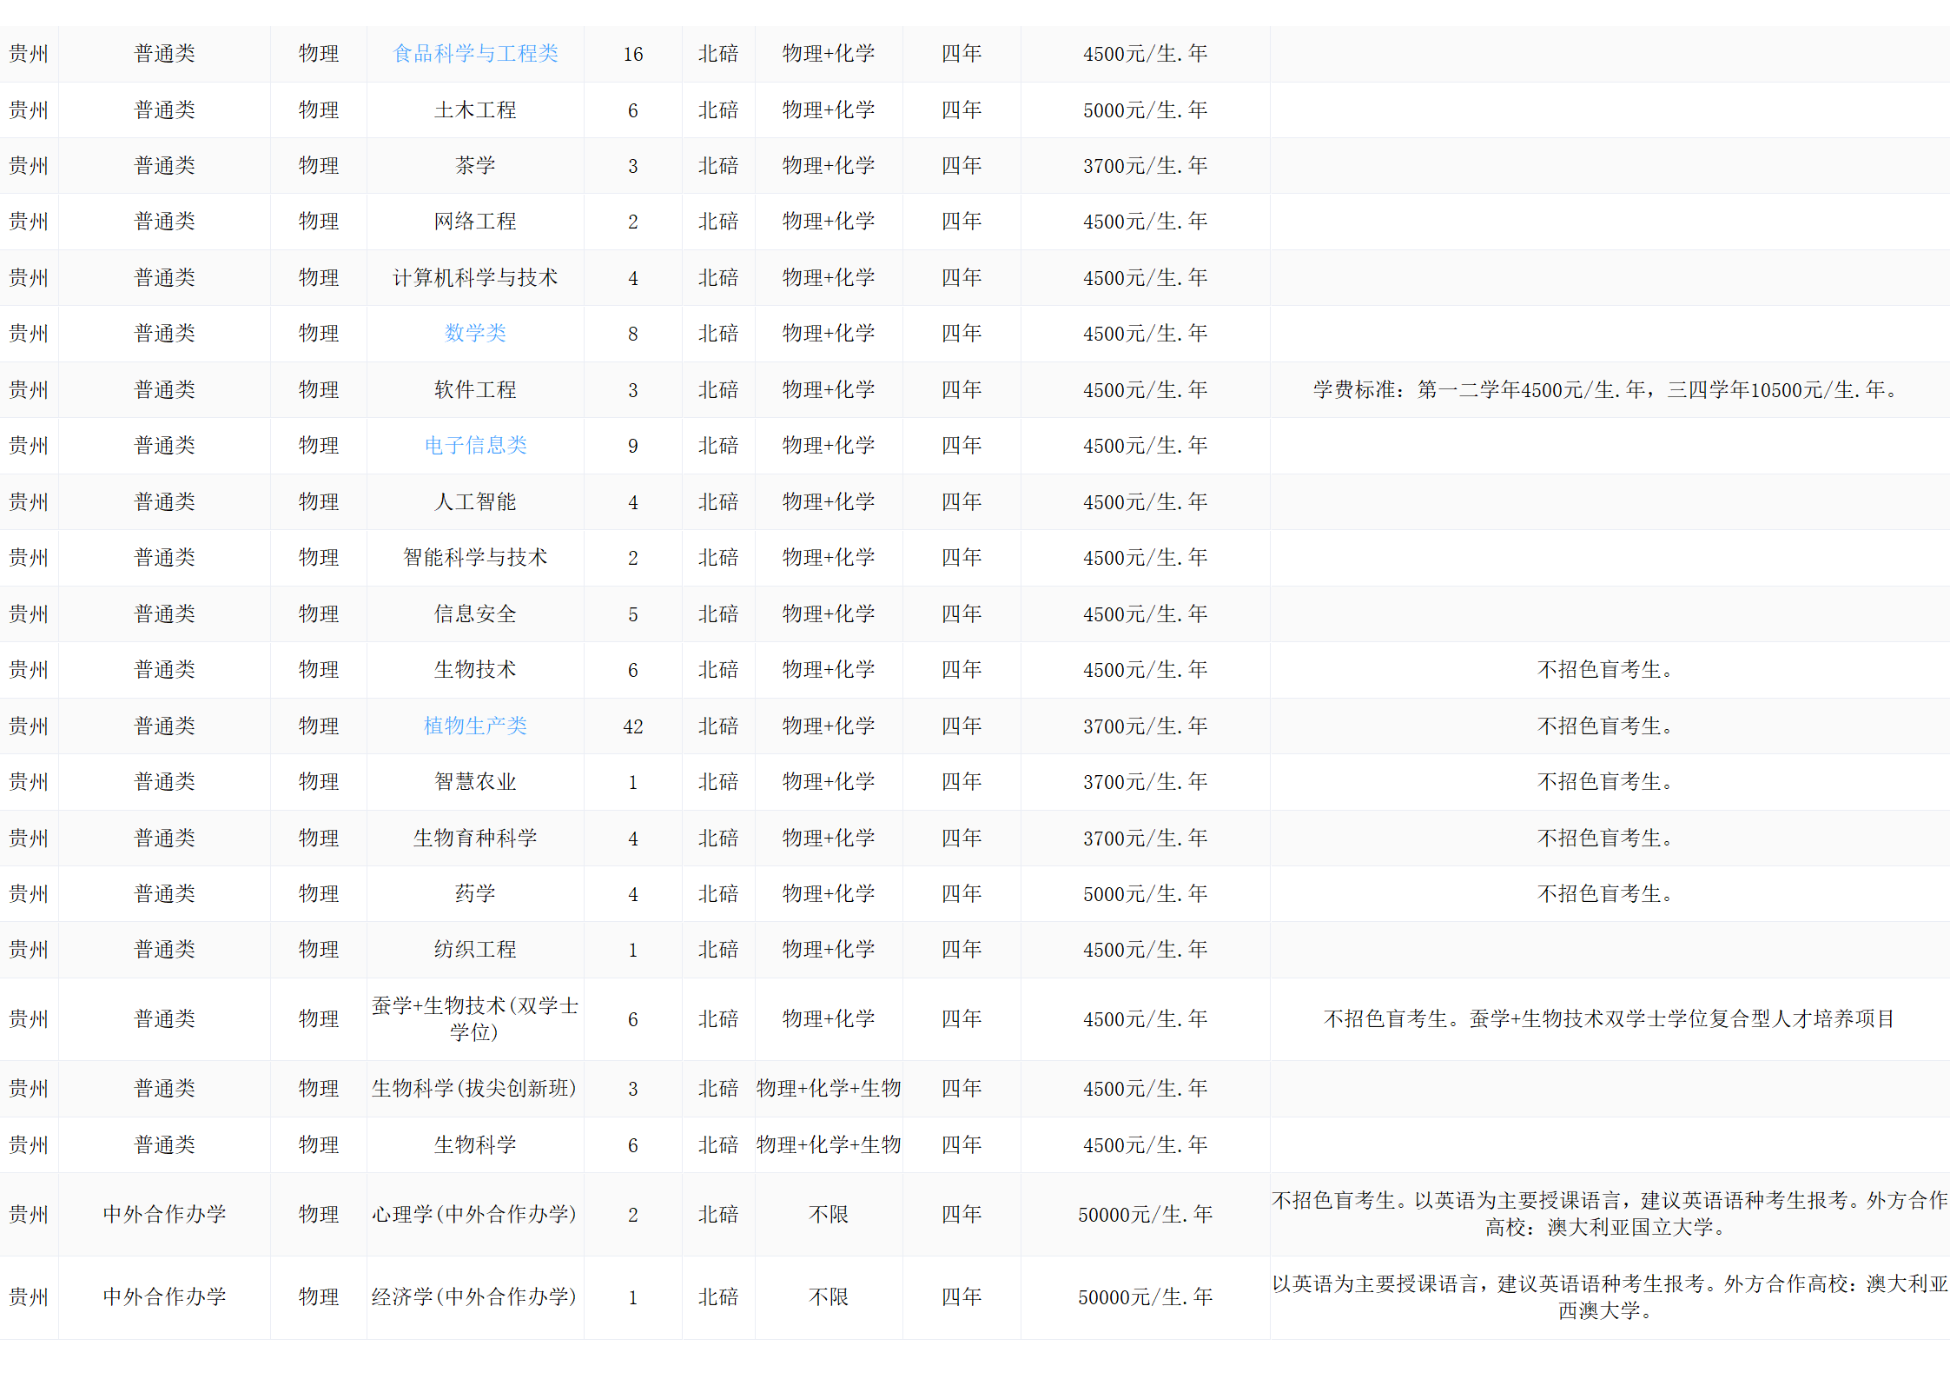Select the 纺织工程 major cell

click(475, 950)
